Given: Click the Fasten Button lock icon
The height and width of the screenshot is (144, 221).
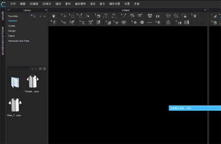Looking at the screenshot, I should click(x=158, y=22).
